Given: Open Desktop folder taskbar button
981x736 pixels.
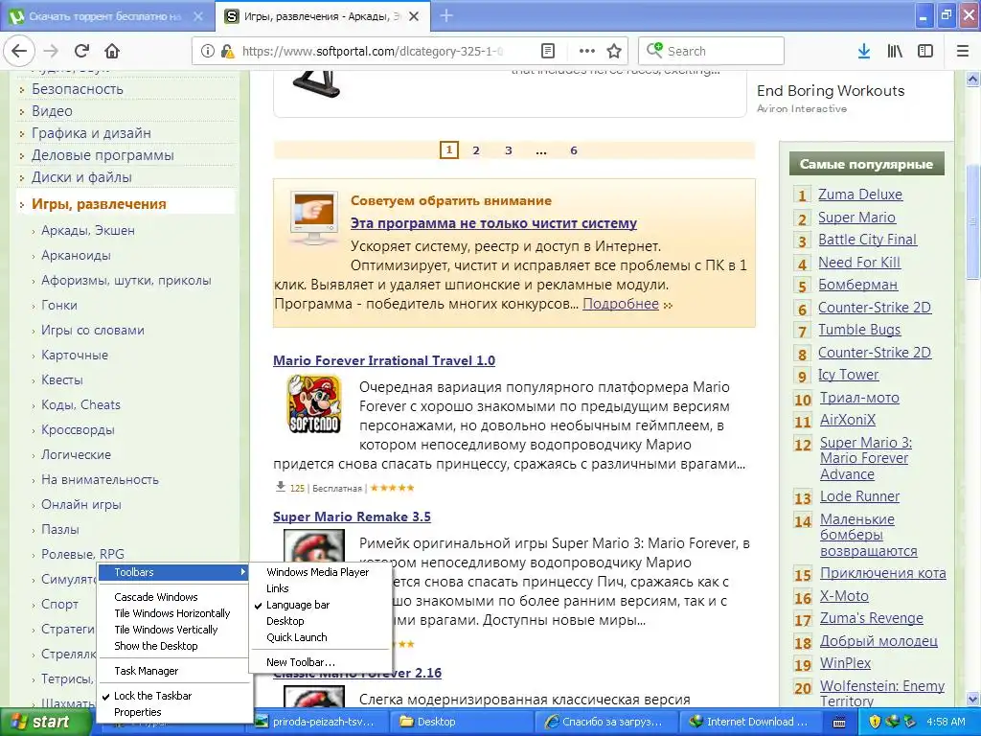Looking at the screenshot, I should 463,722.
